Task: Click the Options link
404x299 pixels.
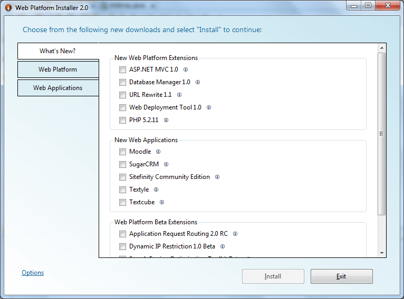Action: pos(33,273)
